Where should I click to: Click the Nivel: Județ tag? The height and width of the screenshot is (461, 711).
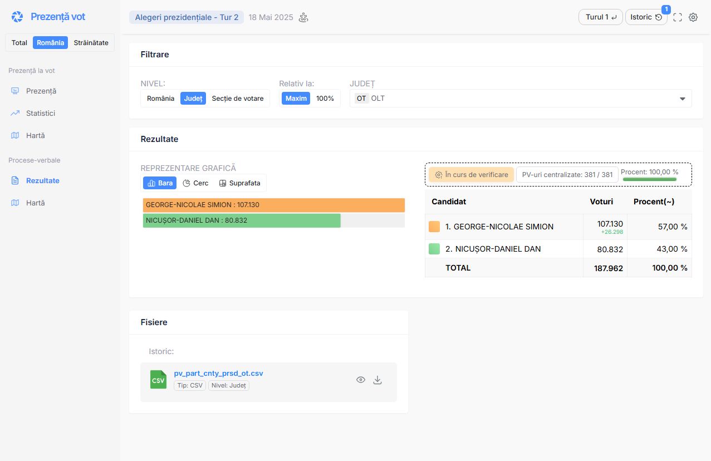pyautogui.click(x=229, y=385)
